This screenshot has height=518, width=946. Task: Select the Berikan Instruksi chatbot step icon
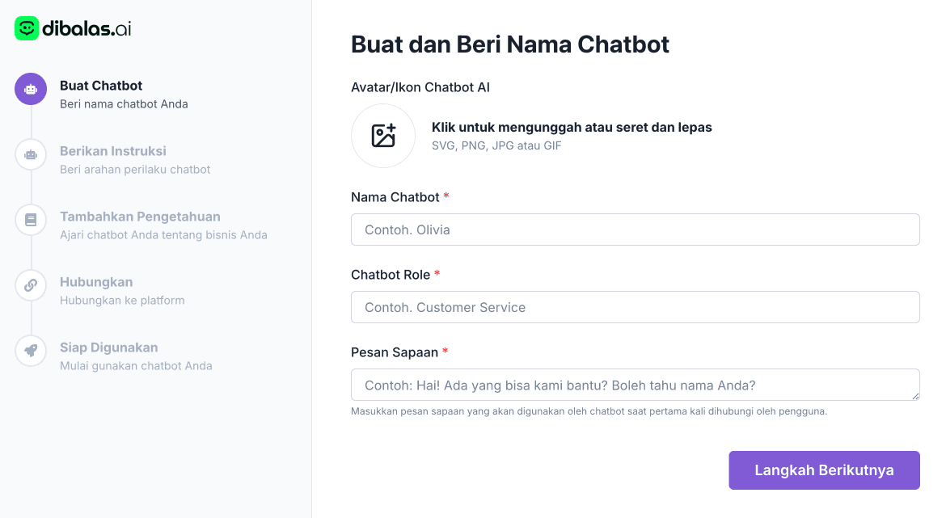pos(30,154)
